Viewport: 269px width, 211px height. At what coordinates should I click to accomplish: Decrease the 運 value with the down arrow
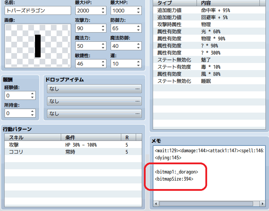tap(138, 65)
